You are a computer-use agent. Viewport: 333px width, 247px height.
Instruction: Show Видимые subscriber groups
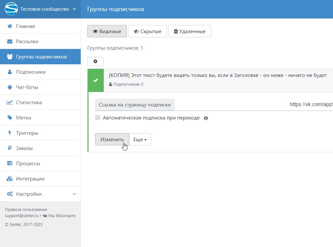click(107, 31)
